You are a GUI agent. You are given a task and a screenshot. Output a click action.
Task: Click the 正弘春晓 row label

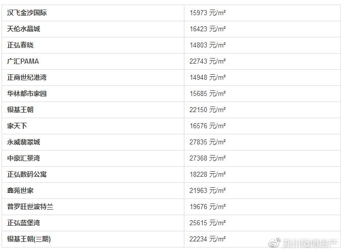pos(20,45)
